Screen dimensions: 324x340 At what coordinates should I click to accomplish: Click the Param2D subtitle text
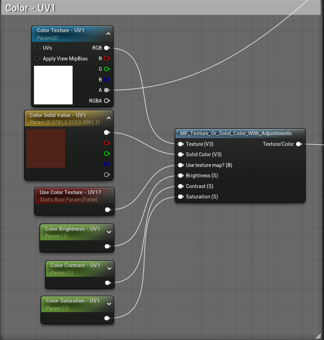(x=48, y=38)
